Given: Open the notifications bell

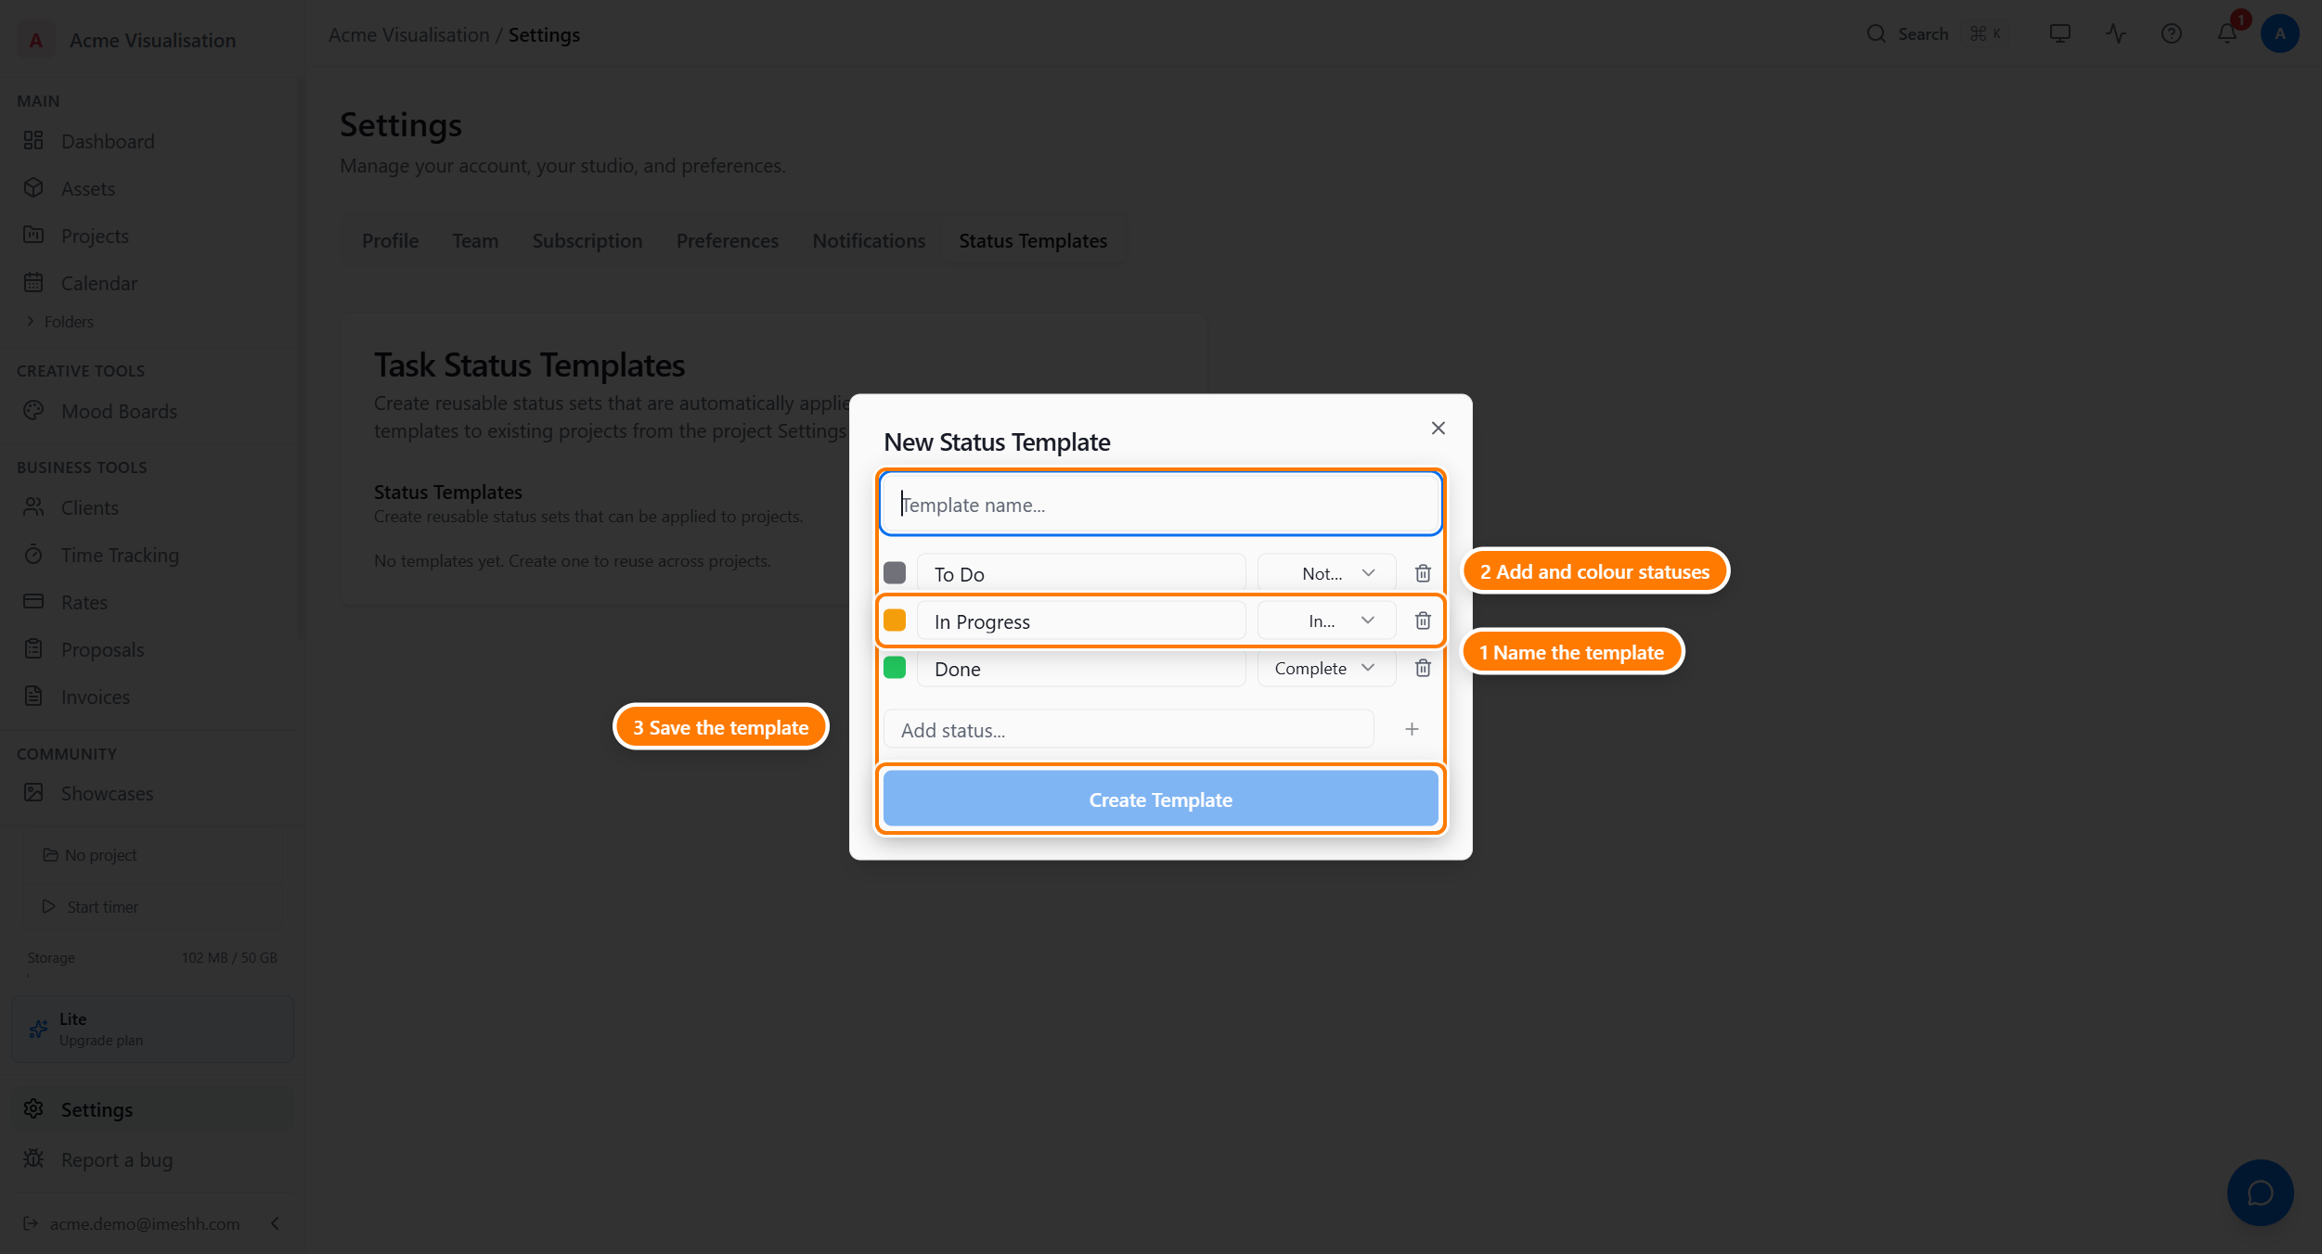Looking at the screenshot, I should tap(2227, 33).
